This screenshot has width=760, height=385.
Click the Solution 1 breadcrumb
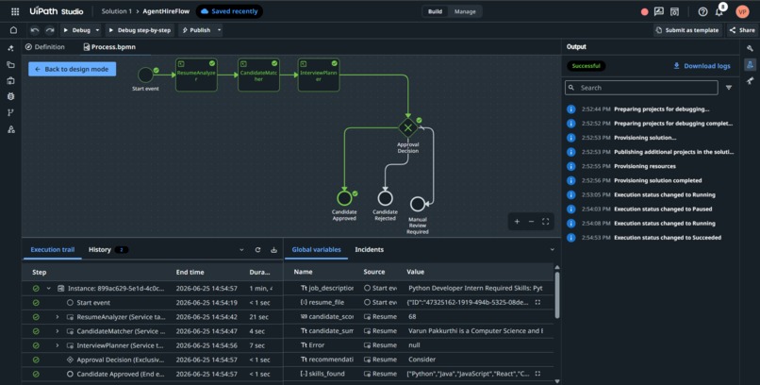116,11
